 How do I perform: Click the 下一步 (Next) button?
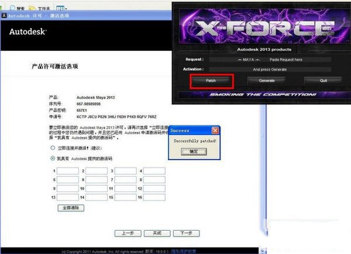click(186, 233)
